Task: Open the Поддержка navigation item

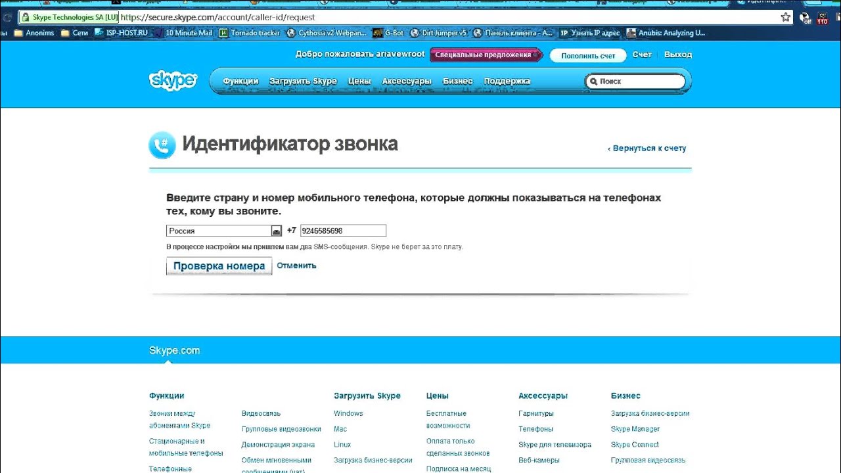Action: coord(507,81)
